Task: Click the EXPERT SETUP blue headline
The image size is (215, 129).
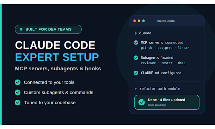Action: pos(57,57)
